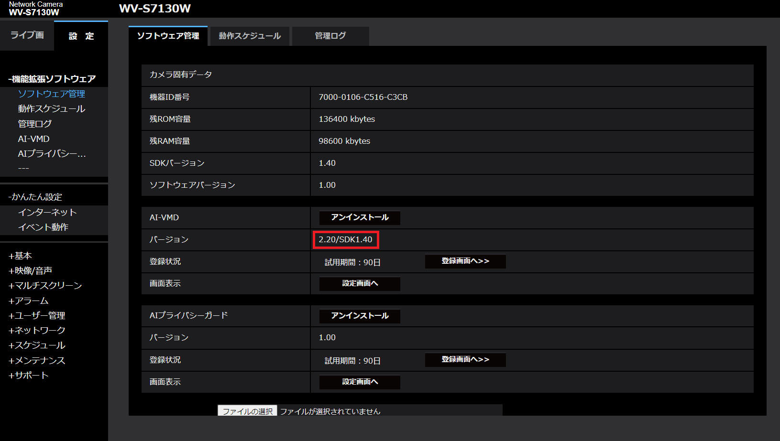780x441 pixels.
Task: Open AI-VMD 設定画面へ settings screen
Action: click(x=360, y=284)
